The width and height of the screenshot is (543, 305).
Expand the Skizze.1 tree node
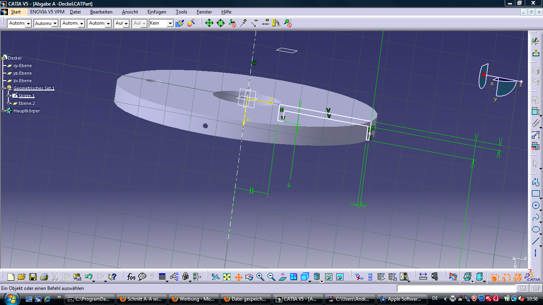pos(9,96)
